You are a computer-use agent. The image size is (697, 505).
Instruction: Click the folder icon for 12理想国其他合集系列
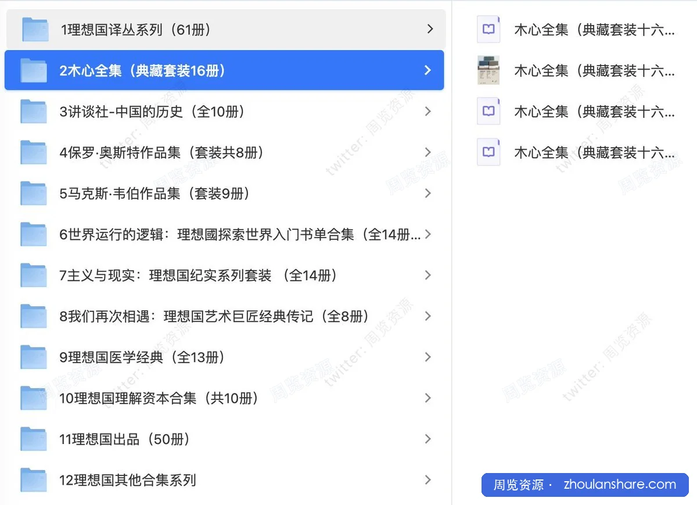tap(33, 480)
